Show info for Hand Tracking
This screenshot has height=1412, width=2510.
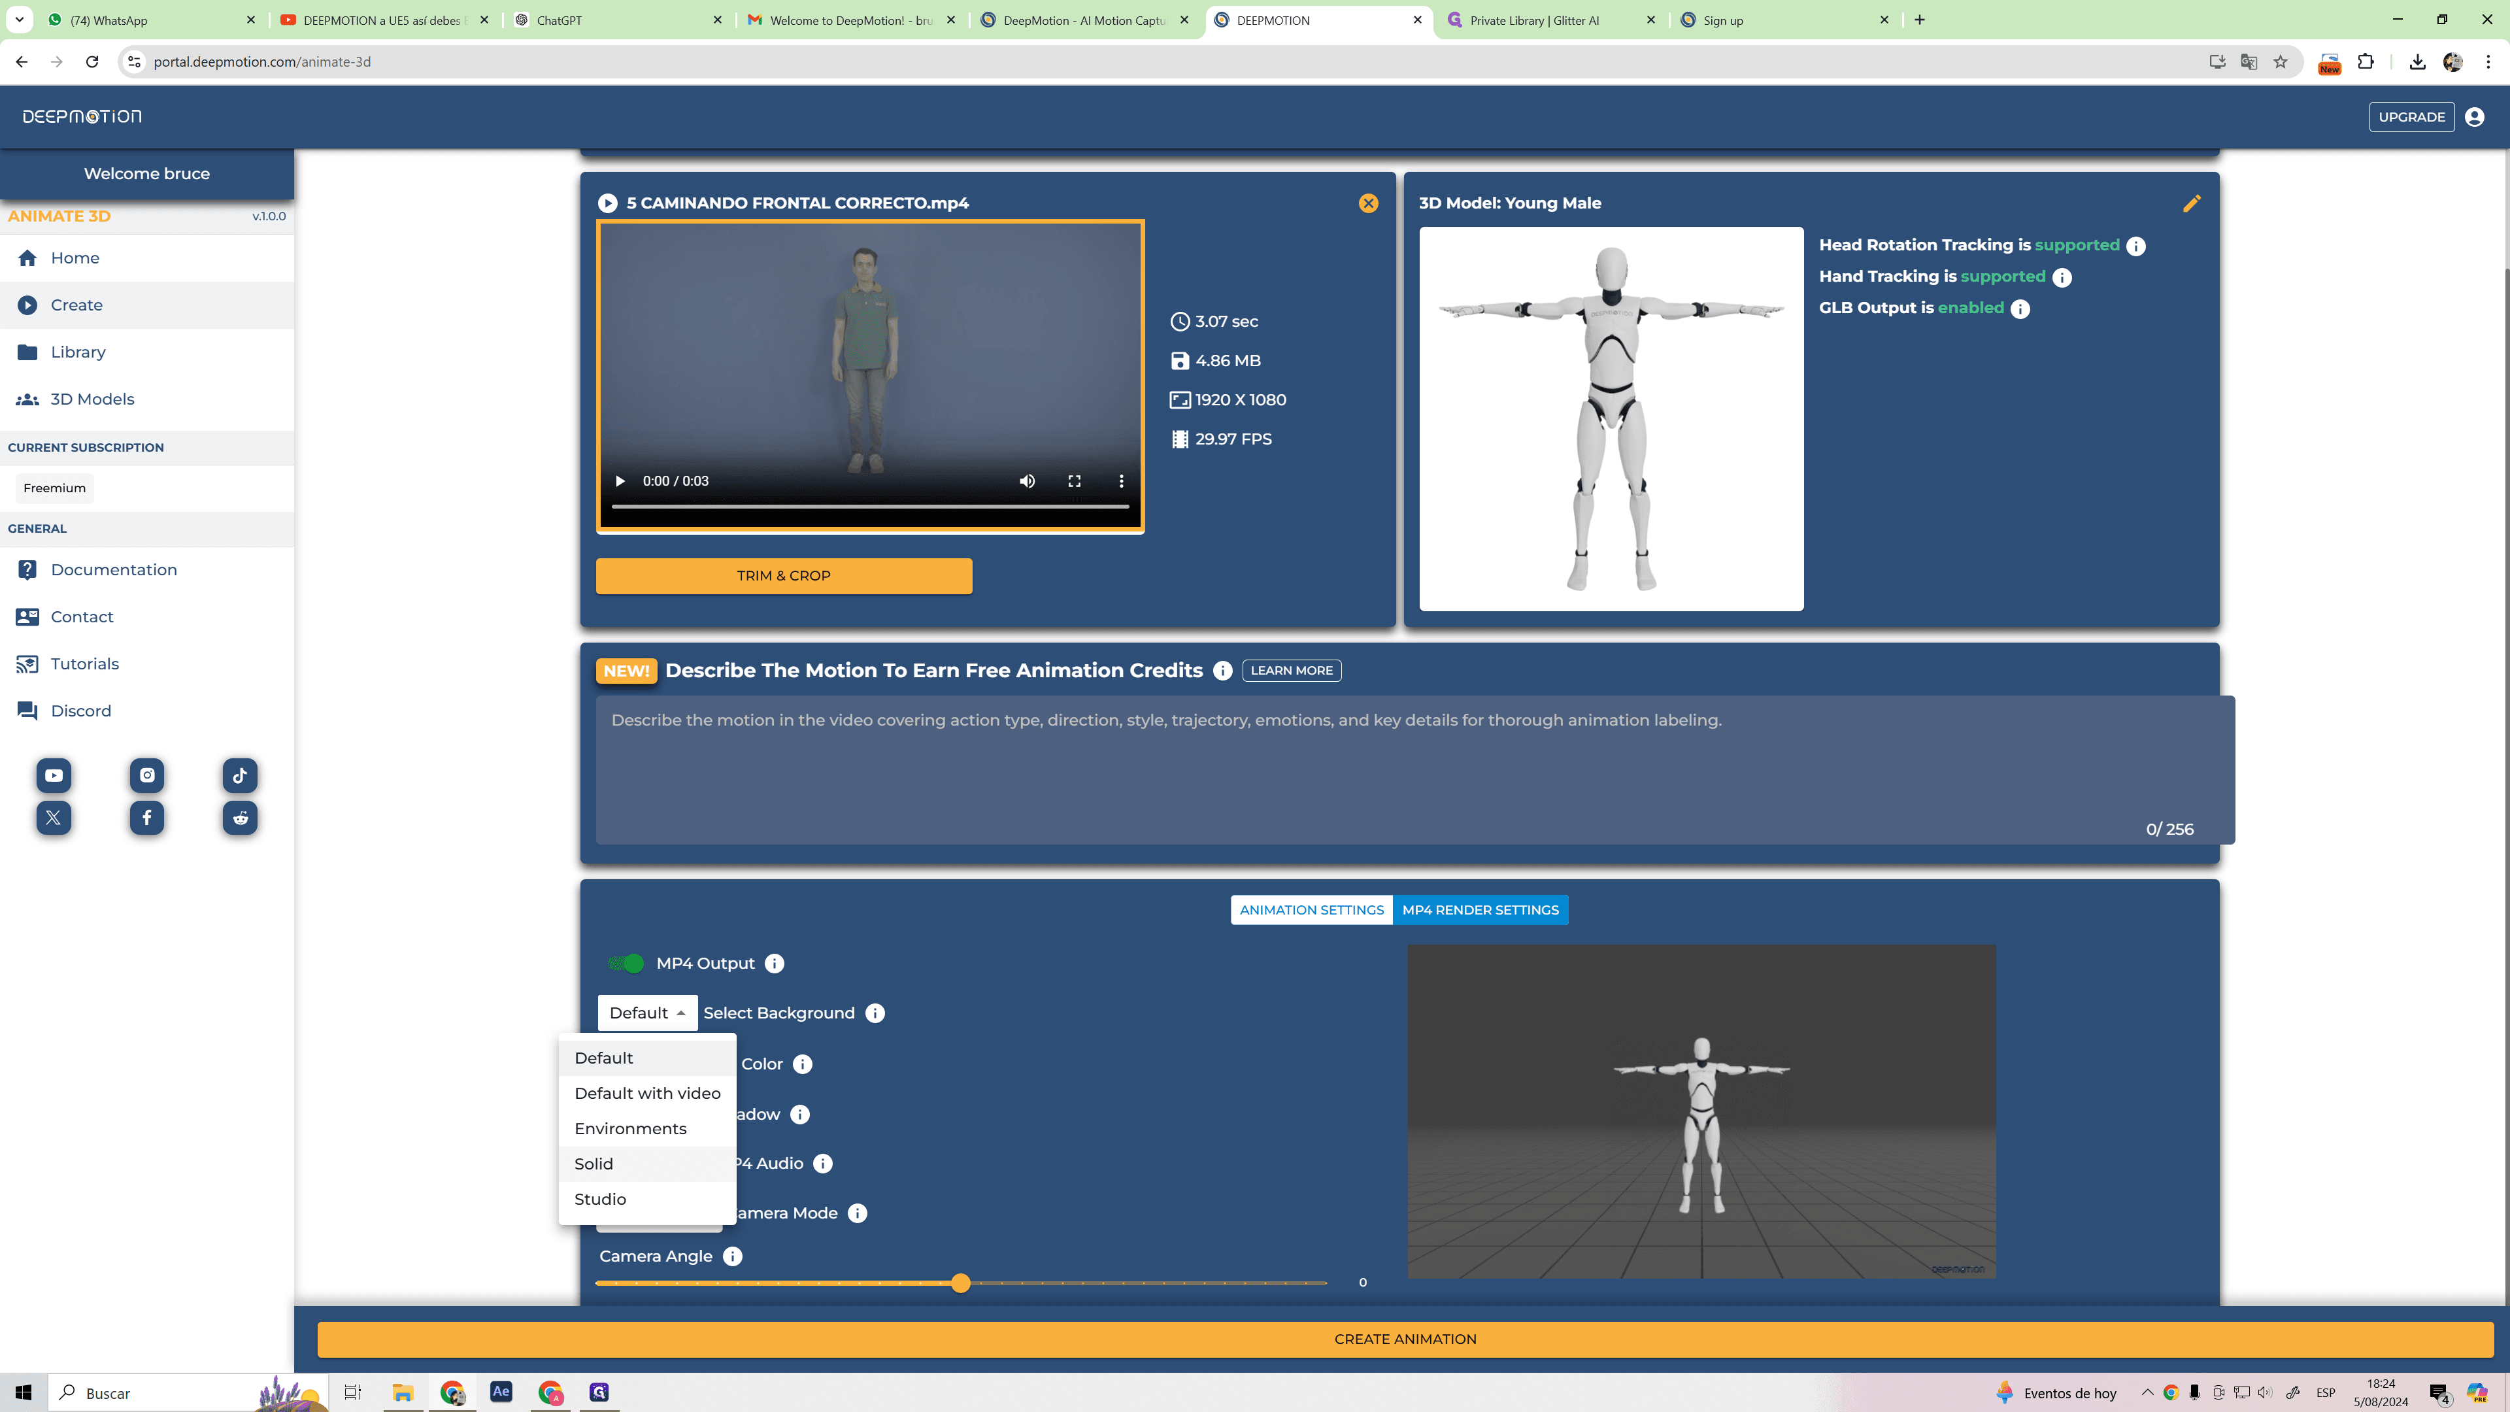pos(2062,278)
